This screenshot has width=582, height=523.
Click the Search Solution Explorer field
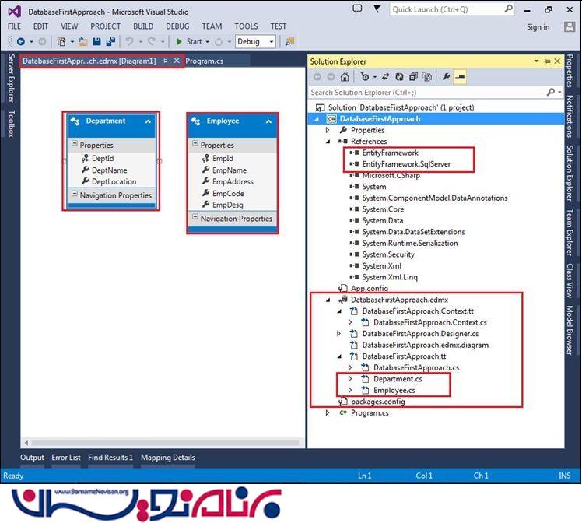(428, 92)
